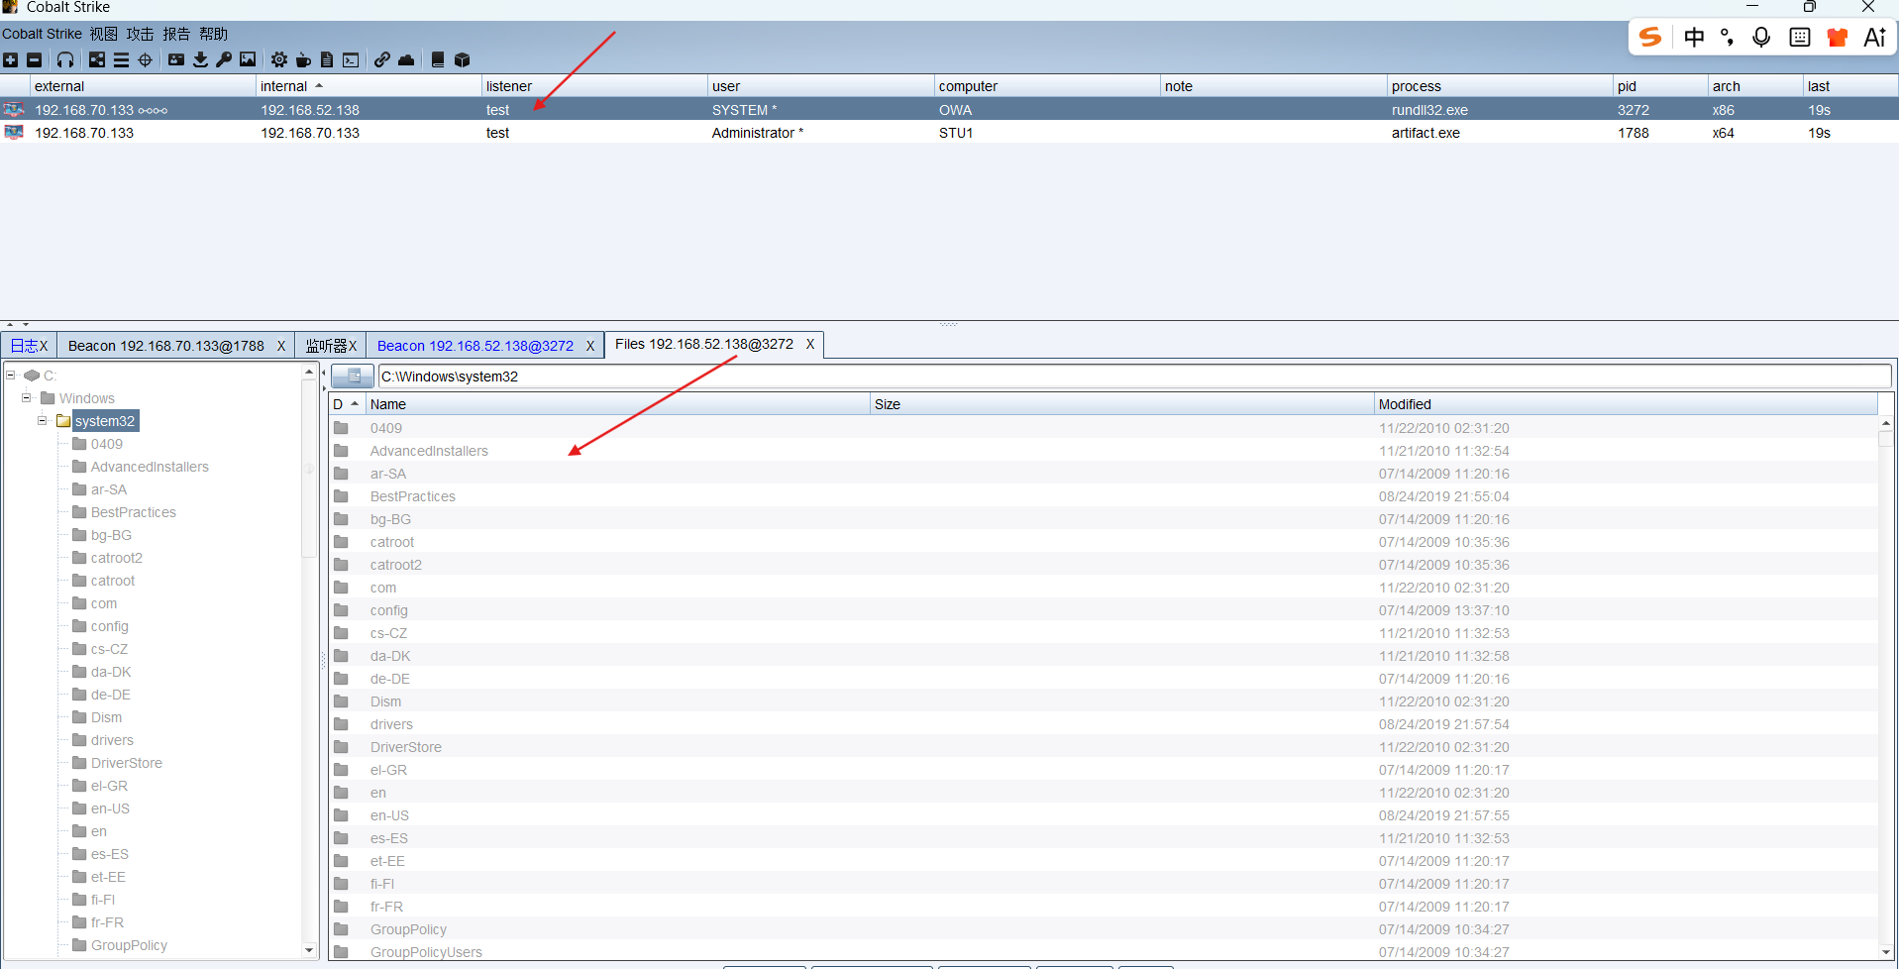Select en-US folder in file list

(x=1104, y=815)
